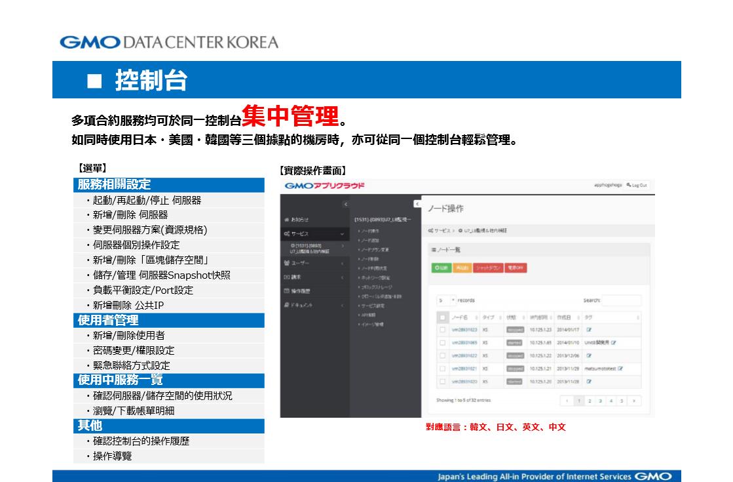Edit the tag for node 10.125.1.23
Screen dimensions: 733x482
click(589, 330)
